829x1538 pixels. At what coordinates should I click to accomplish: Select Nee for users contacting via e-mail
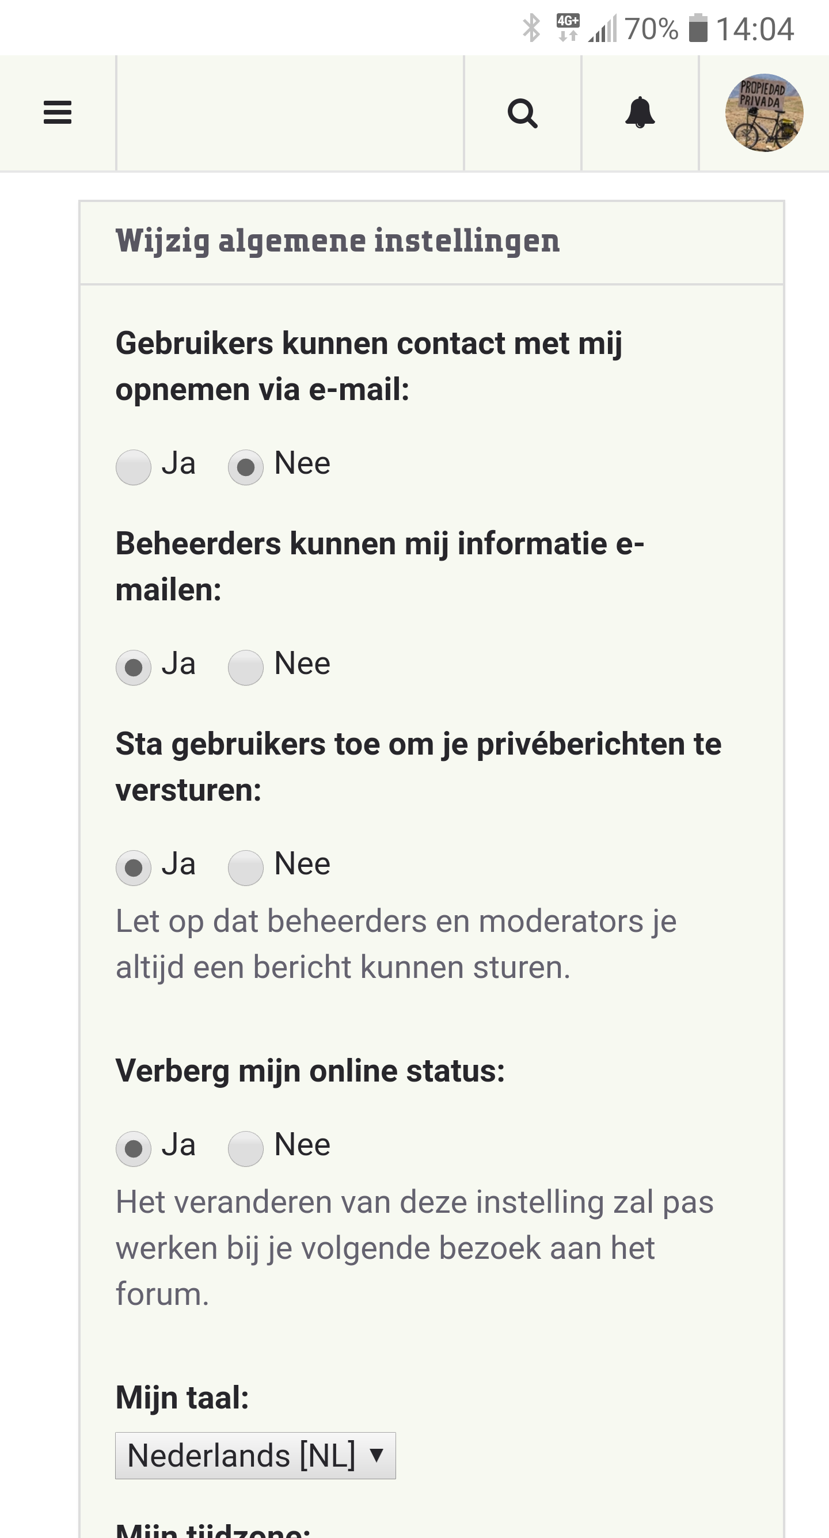[245, 467]
